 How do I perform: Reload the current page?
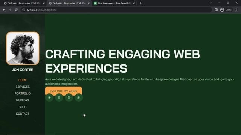pos(16,10)
